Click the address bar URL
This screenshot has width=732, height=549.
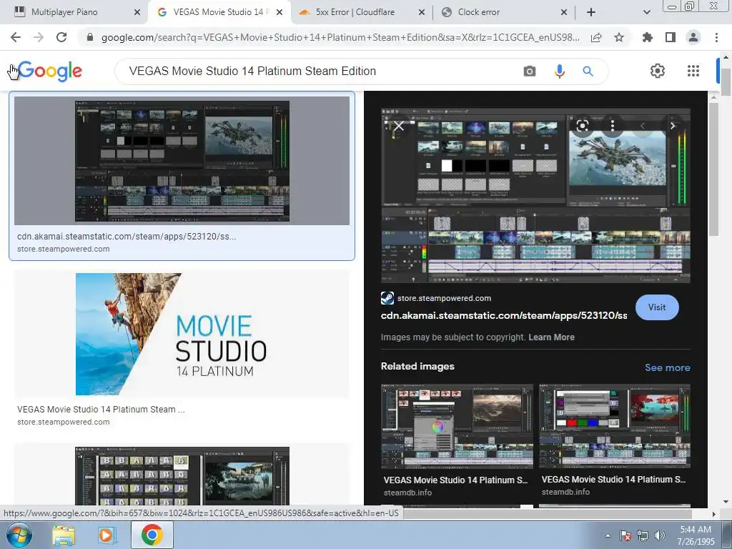click(x=340, y=37)
